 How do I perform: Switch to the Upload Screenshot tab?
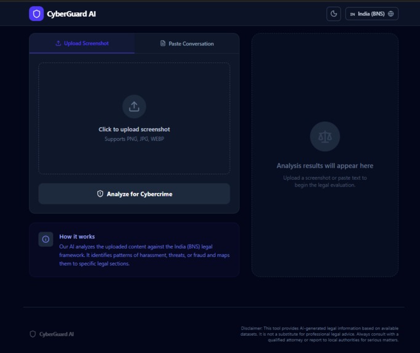pos(82,43)
